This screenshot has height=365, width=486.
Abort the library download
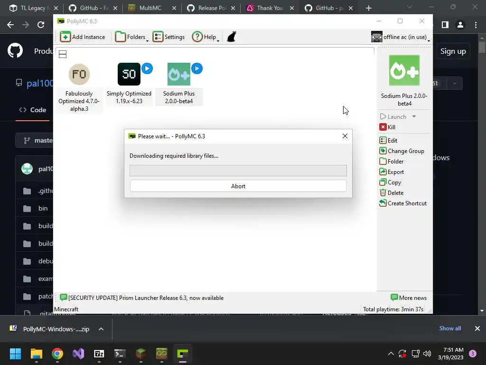[238, 186]
